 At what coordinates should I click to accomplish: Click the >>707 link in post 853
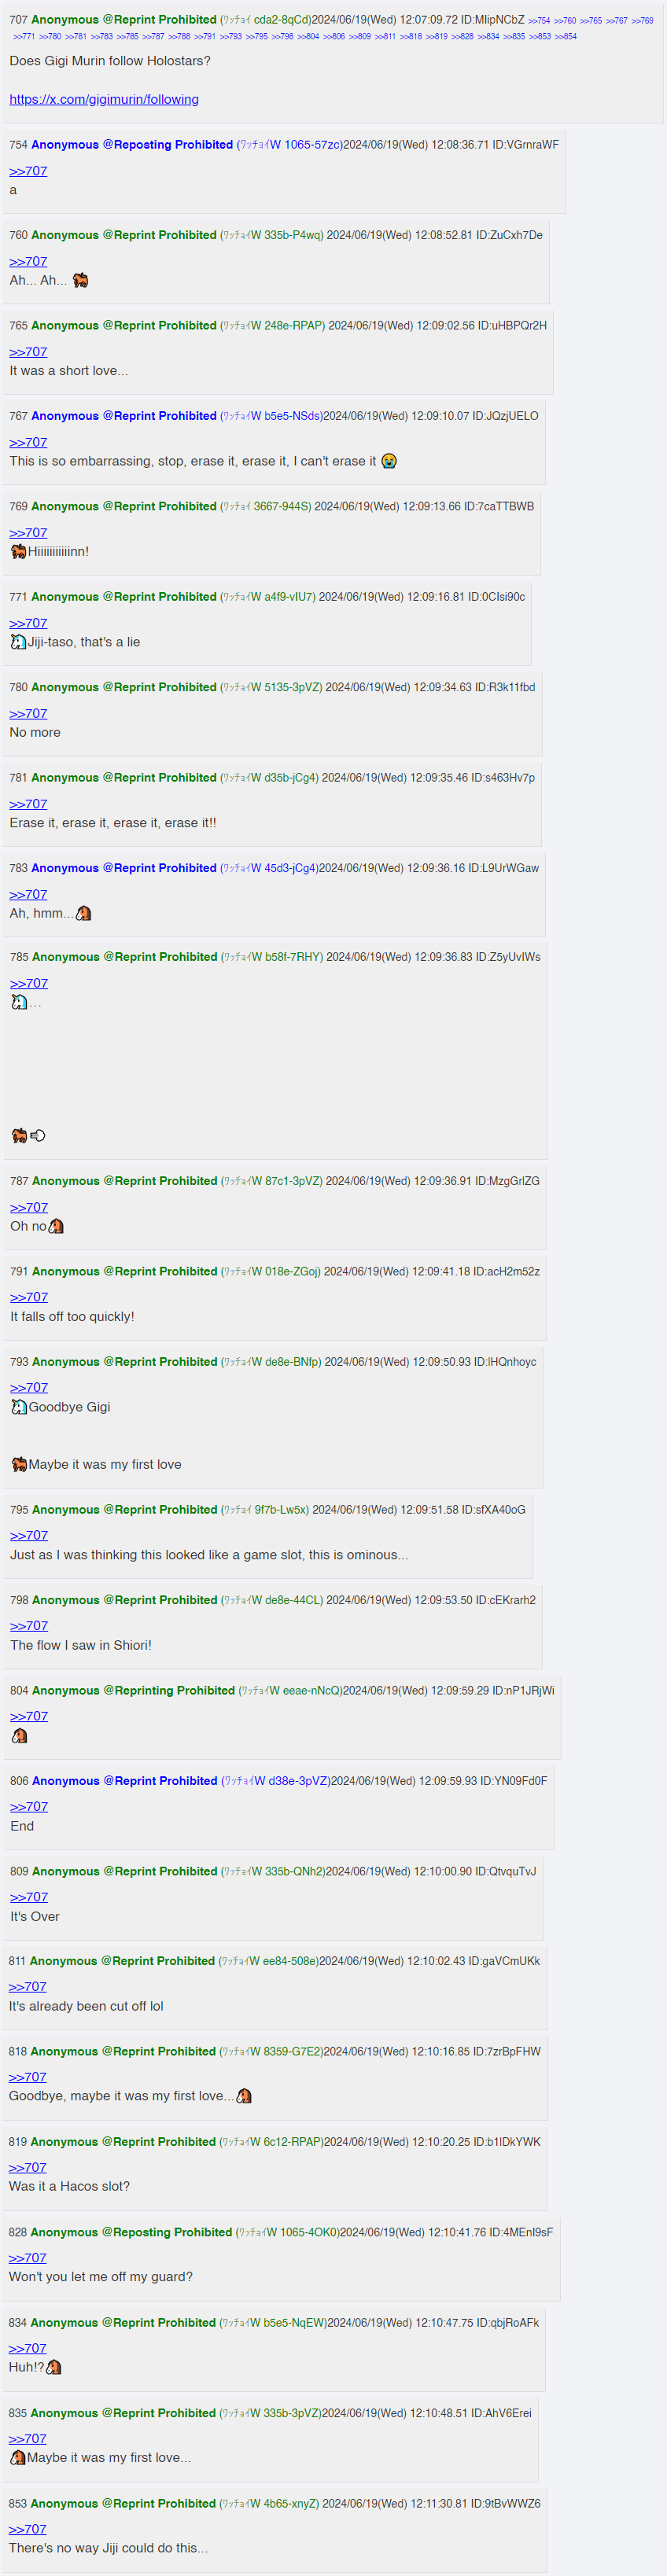tap(28, 2529)
